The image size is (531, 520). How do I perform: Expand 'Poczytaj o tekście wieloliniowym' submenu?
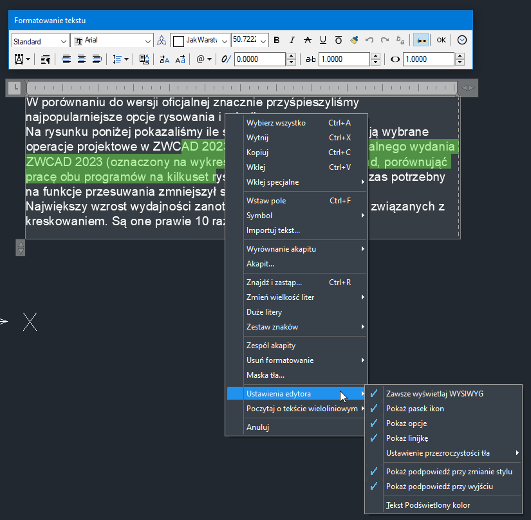click(297, 409)
